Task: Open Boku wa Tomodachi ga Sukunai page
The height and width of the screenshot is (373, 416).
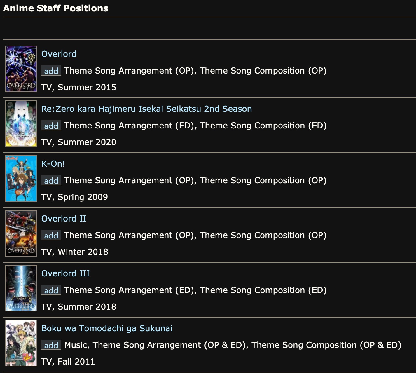Action: coord(107,328)
